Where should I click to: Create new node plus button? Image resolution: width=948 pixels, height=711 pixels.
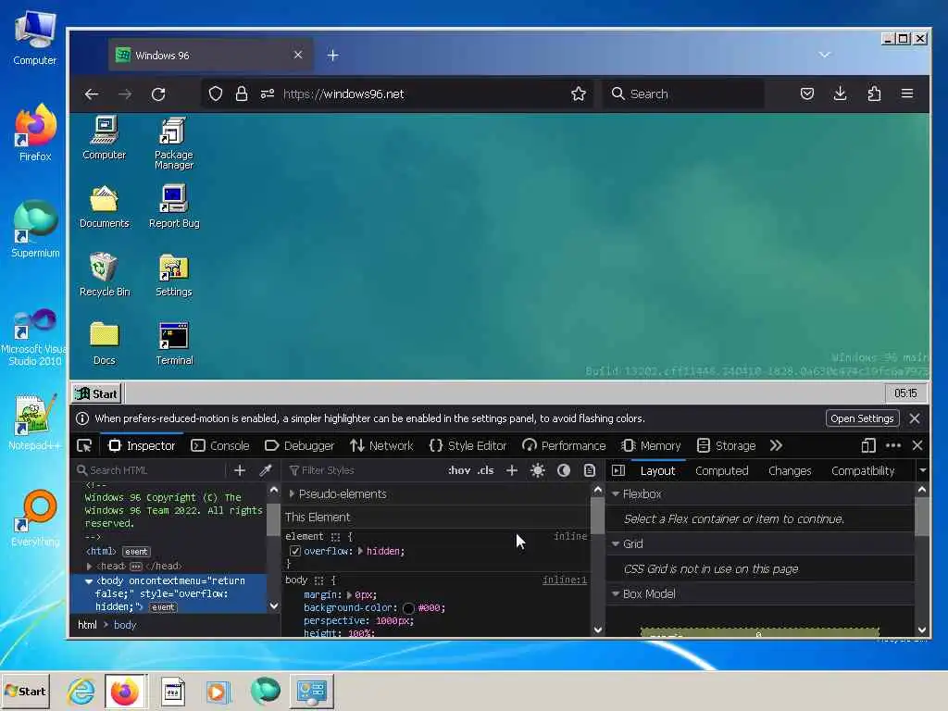[240, 470]
